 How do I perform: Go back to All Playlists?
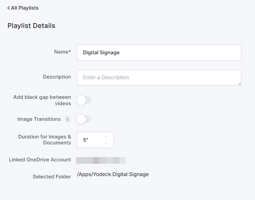click(x=23, y=8)
